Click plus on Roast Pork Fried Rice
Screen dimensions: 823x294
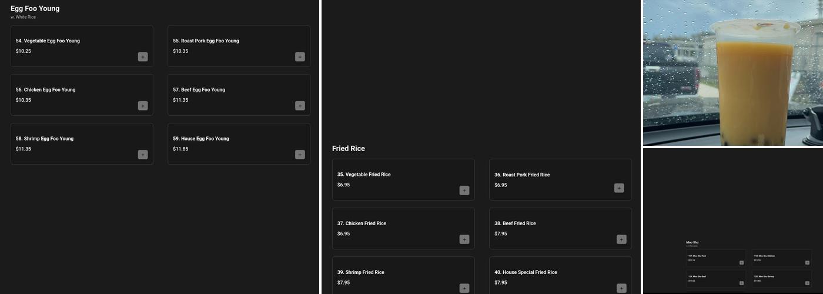(x=619, y=188)
